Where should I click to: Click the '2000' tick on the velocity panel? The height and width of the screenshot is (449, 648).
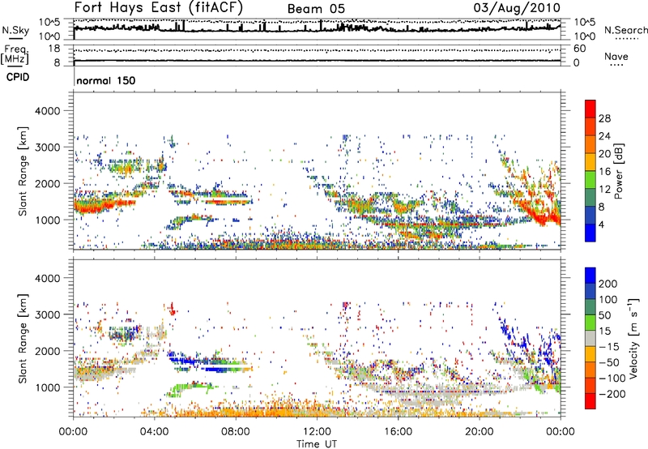pos(47,351)
